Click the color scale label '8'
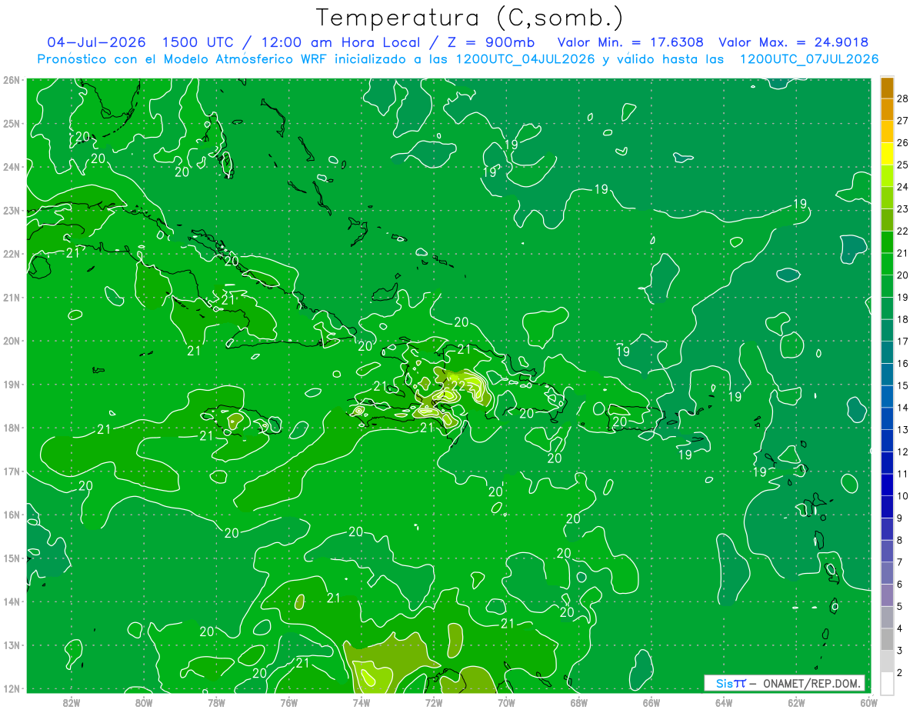The image size is (923, 713). pyautogui.click(x=901, y=540)
